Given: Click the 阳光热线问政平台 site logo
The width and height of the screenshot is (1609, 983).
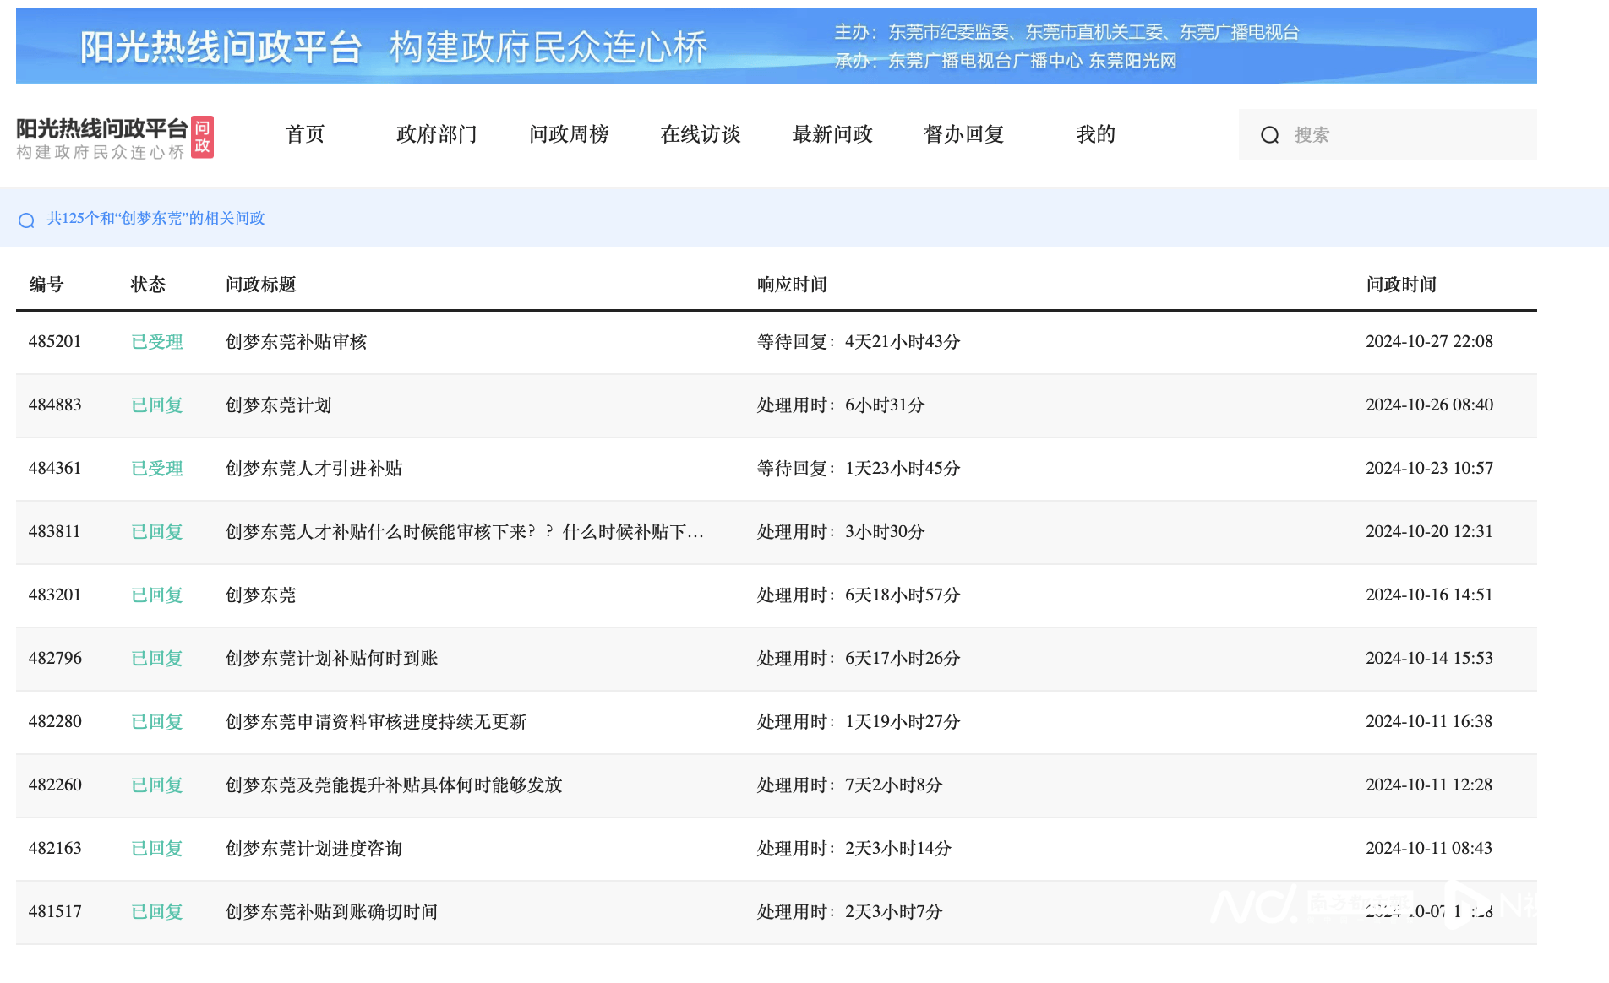Looking at the screenshot, I should (101, 127).
